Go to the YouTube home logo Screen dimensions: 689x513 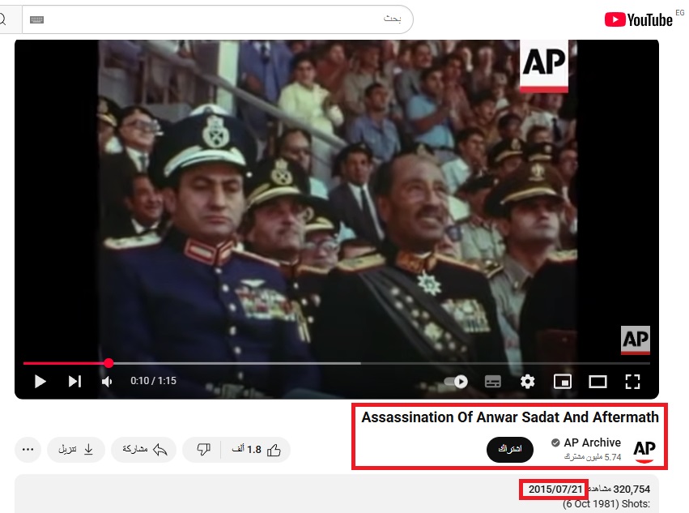point(639,19)
